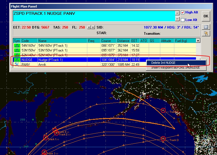
Task: Choose Delete Int NUDGE from context menu
Action: coord(176,63)
